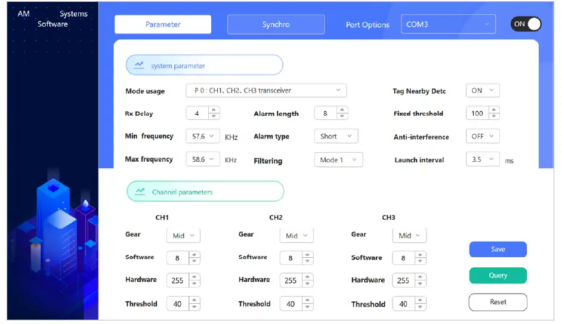Open the CH1 Gear dropdown
Image resolution: width=562 pixels, height=324 pixels.
click(183, 236)
